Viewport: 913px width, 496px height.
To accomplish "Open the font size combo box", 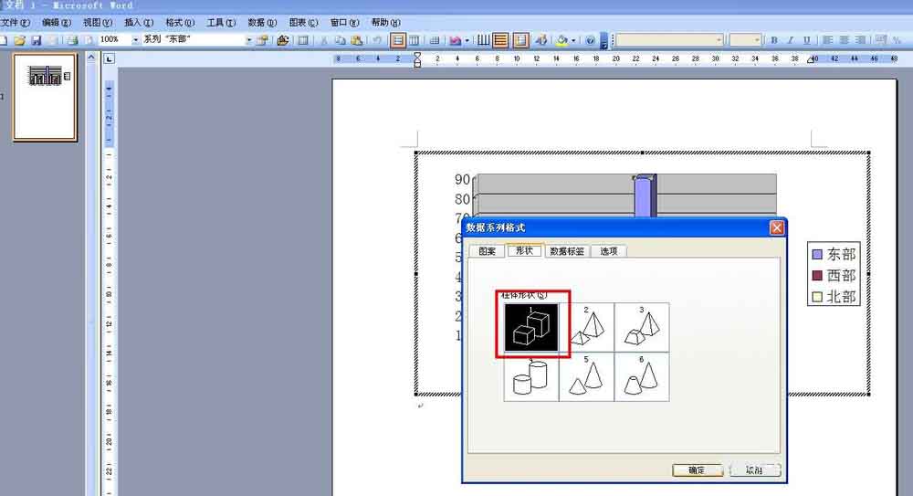I will (745, 39).
